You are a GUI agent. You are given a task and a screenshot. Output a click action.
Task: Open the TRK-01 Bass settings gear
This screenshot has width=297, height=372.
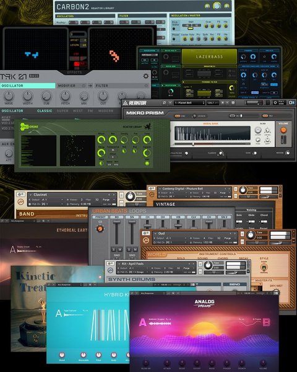tap(145, 76)
